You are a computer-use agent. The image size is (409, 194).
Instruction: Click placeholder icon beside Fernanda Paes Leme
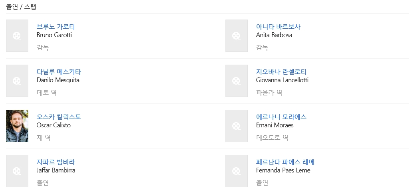pyautogui.click(x=236, y=171)
